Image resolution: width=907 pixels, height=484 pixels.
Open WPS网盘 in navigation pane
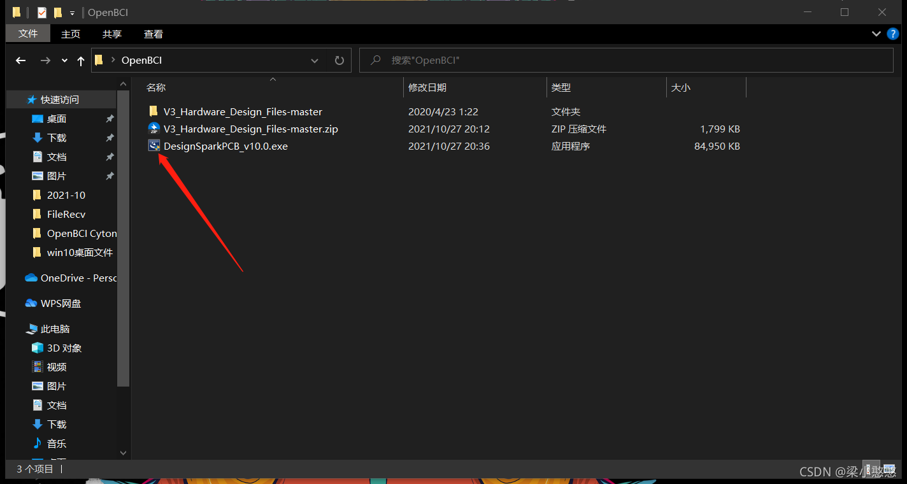(x=61, y=303)
